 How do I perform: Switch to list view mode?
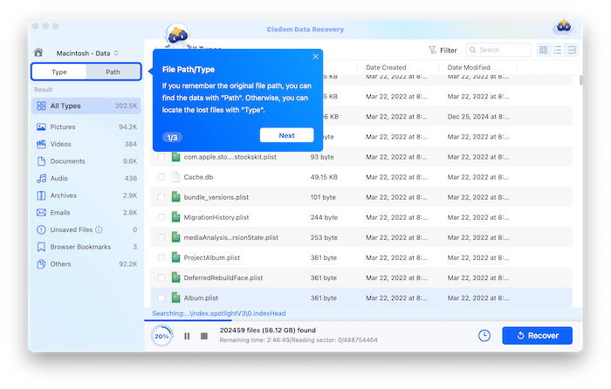[558, 51]
